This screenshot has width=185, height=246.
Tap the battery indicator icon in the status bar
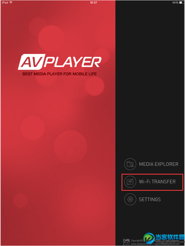point(182,2)
